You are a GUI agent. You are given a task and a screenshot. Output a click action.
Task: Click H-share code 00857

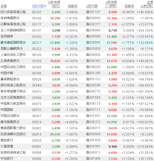tap(37, 116)
